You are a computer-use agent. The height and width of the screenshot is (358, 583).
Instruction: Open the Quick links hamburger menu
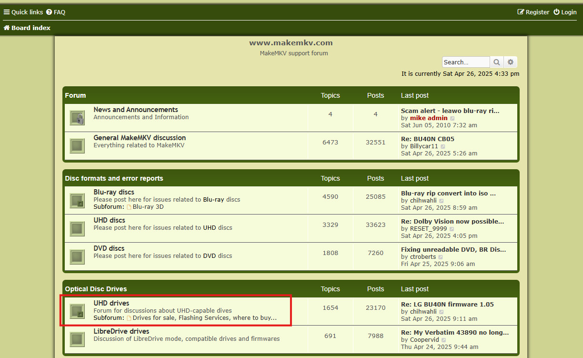23,12
